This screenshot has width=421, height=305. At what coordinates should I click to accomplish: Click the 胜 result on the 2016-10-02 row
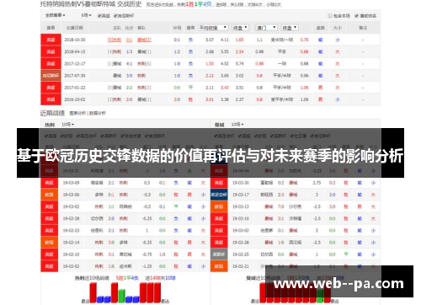pos(190,99)
